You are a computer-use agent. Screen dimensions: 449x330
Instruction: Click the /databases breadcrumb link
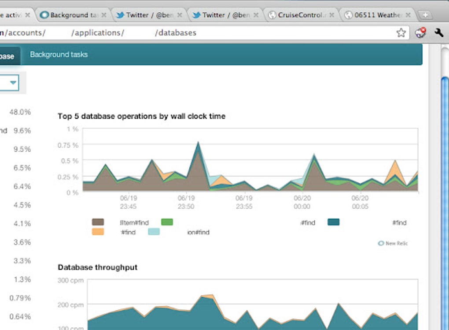coord(175,33)
